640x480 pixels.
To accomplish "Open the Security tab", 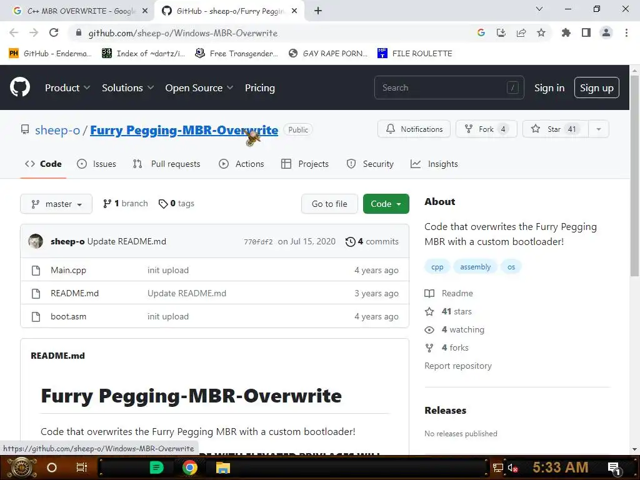I will 370,164.
